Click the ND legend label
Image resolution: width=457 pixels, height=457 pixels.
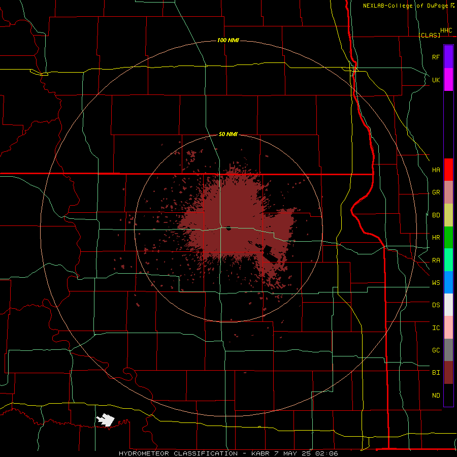(436, 396)
